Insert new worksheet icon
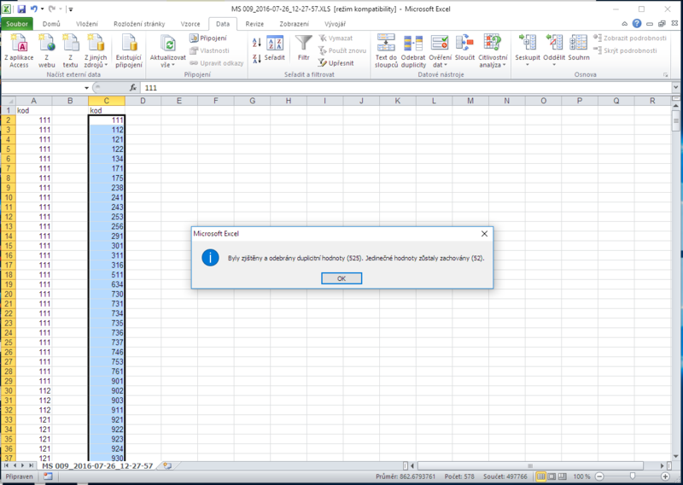The width and height of the screenshot is (683, 485). [167, 466]
